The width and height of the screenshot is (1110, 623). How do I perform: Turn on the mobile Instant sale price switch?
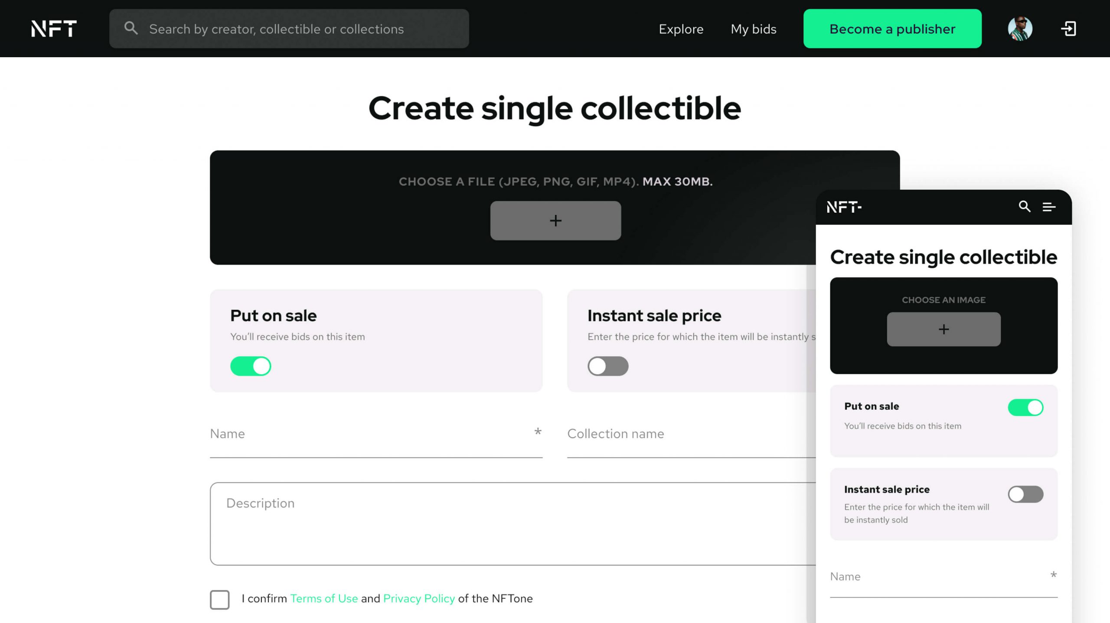click(x=1025, y=494)
